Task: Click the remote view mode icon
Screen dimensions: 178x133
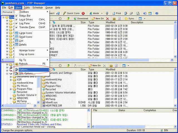Action: tap(140, 19)
